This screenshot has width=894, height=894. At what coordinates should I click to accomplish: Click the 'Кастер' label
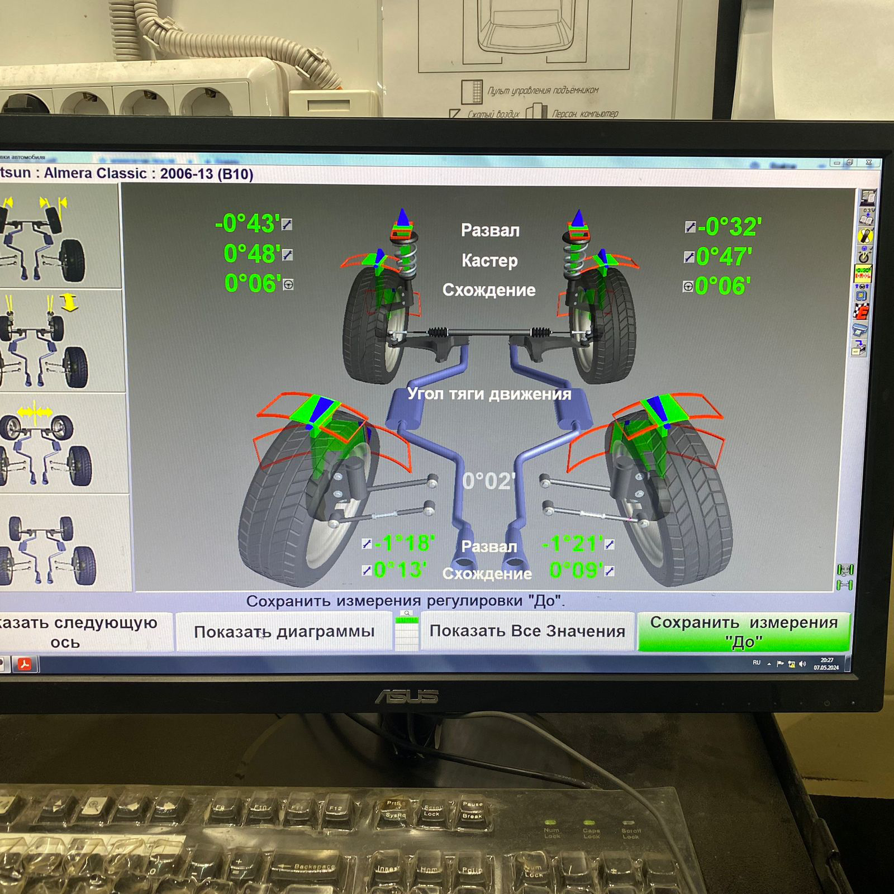coord(489,260)
